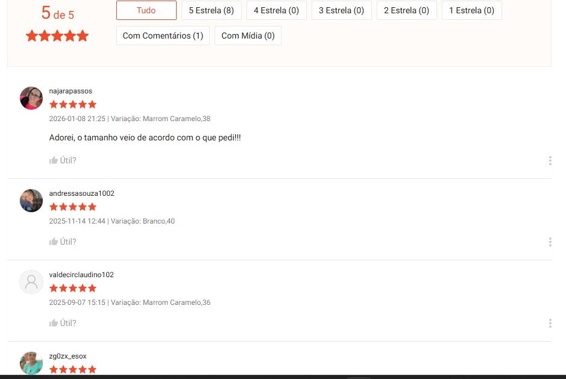Image resolution: width=566 pixels, height=379 pixels.
Task: Click a star in andressasouza1002's rating
Action: (72, 207)
